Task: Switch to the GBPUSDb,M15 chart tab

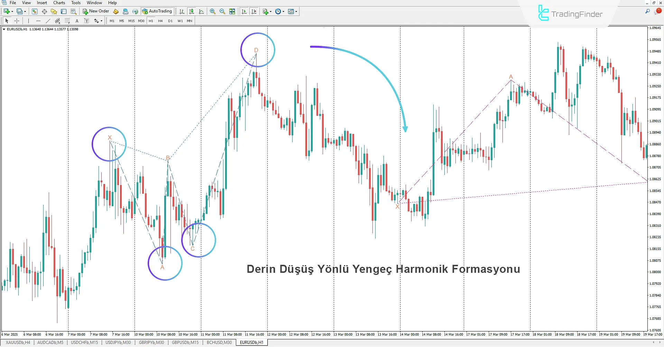Action: point(185,342)
